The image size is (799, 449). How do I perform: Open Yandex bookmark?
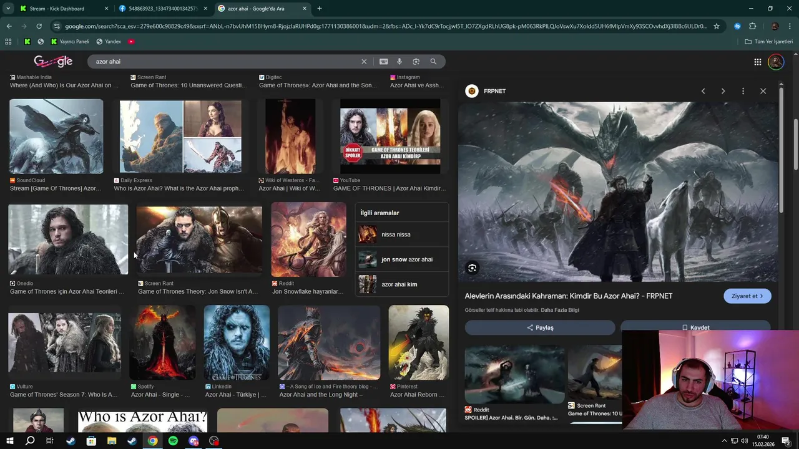point(109,42)
